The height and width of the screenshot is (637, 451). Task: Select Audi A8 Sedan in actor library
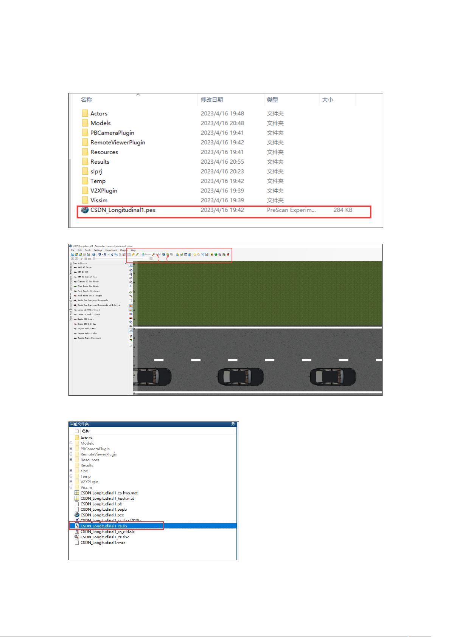tap(84, 267)
